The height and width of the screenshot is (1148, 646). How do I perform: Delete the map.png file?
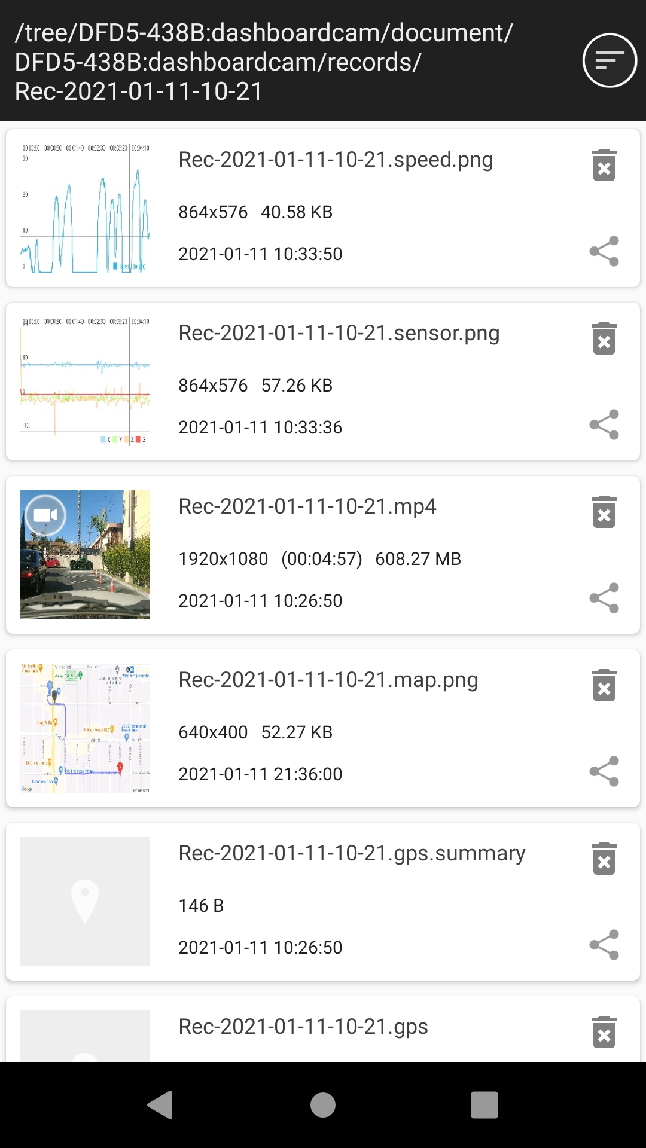pos(604,685)
